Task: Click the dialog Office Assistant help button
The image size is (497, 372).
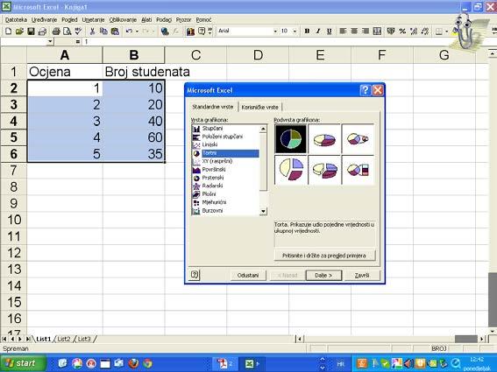Action: pos(195,275)
